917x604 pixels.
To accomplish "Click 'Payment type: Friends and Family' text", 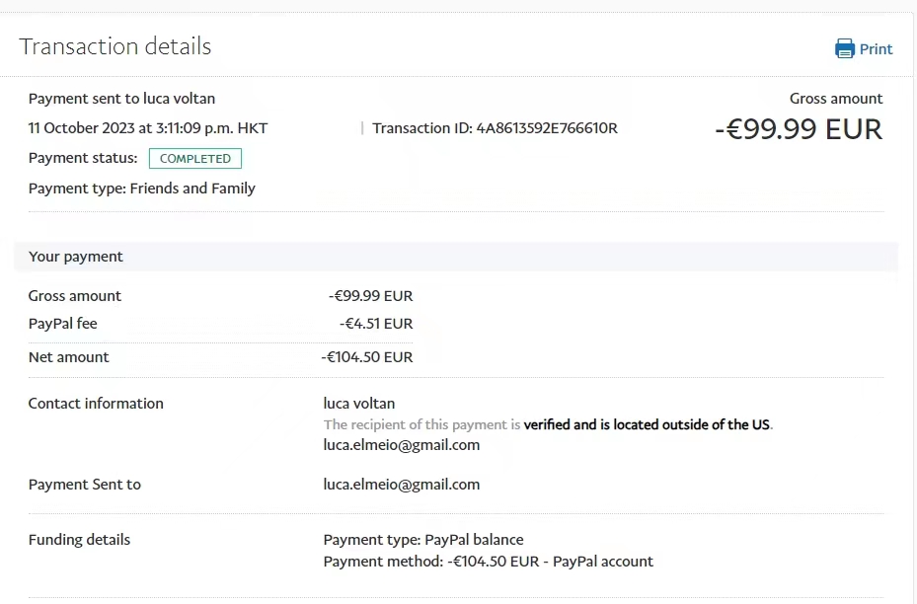I will click(x=142, y=189).
